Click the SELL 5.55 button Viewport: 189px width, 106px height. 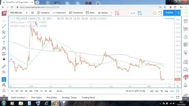121,13
